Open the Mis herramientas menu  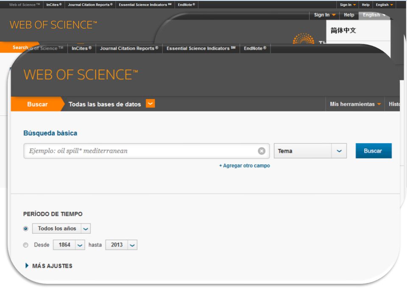tap(355, 104)
